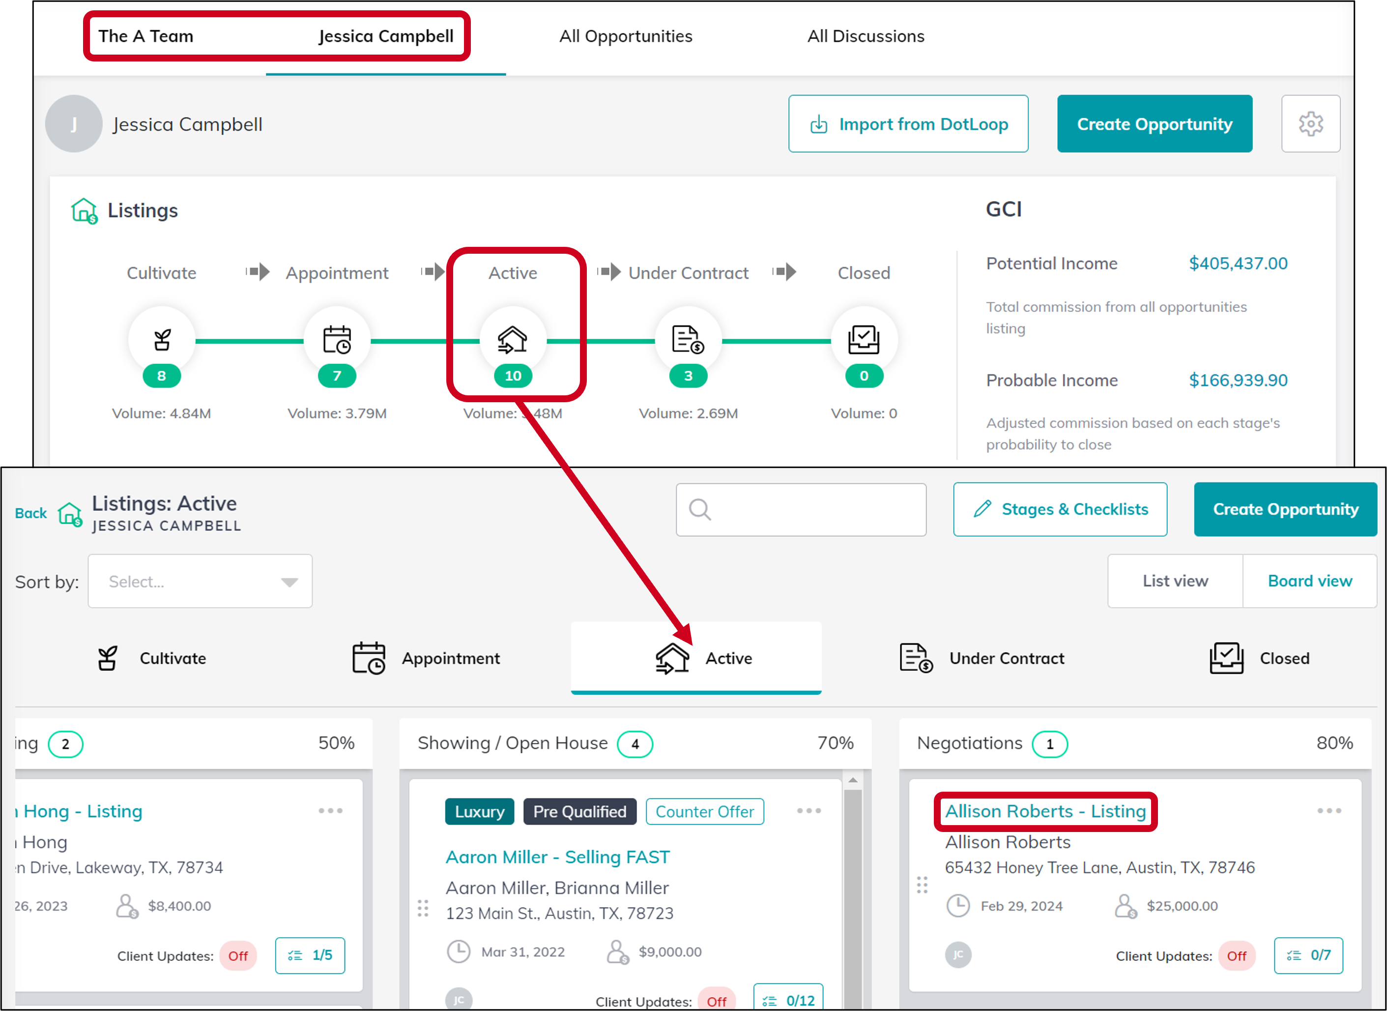Click the Under Contract document icon
This screenshot has height=1011, width=1387.
click(x=688, y=340)
